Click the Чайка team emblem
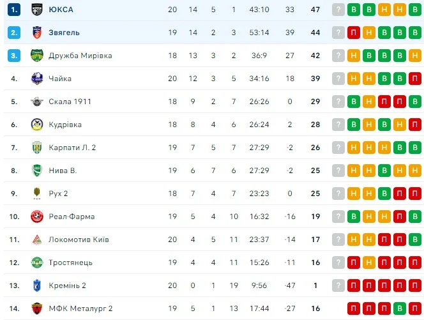This screenshot has height=320, width=424. pyautogui.click(x=36, y=79)
